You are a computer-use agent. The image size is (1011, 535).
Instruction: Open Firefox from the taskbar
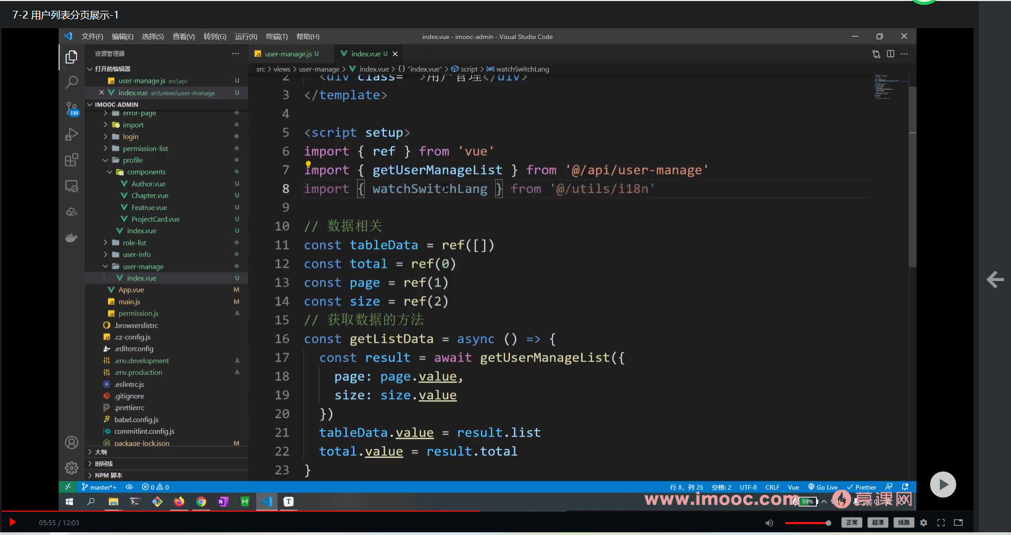179,502
